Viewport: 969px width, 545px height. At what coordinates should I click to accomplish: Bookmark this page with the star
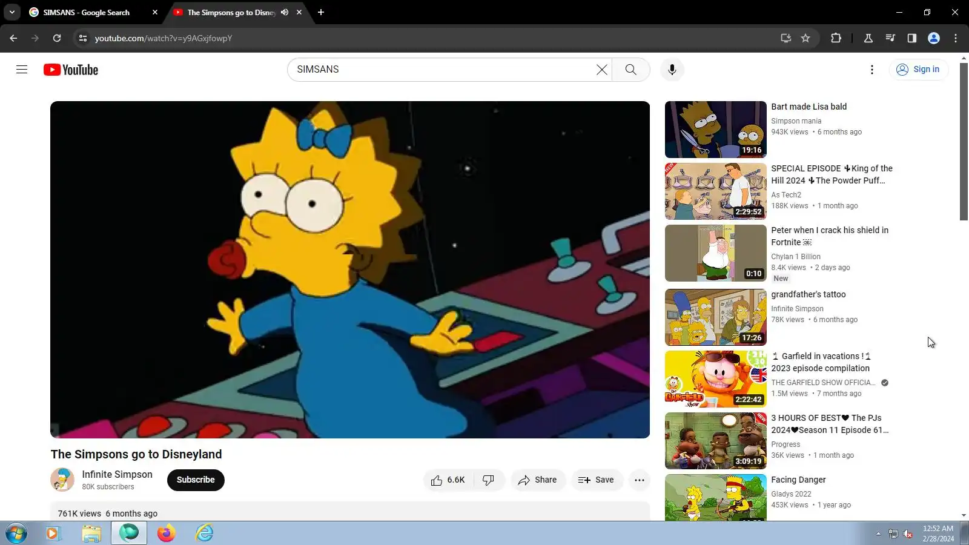[805, 38]
